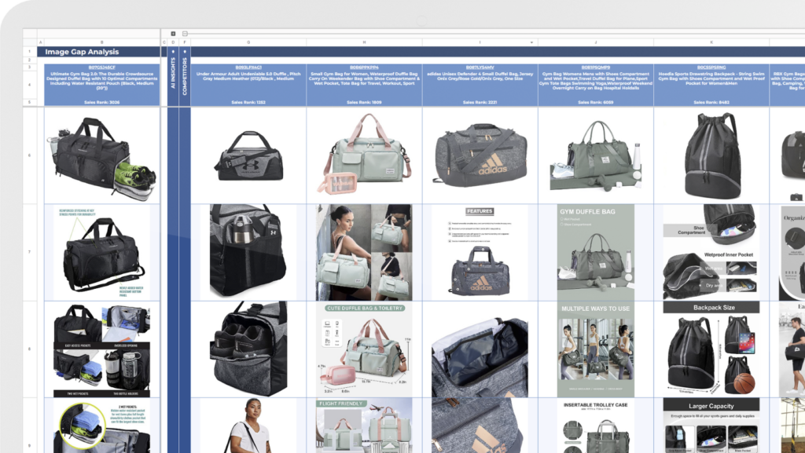This screenshot has height=453, width=805.
Task: Open the ASIN link above adidas Unisex Defender 4
Action: pyautogui.click(x=480, y=68)
